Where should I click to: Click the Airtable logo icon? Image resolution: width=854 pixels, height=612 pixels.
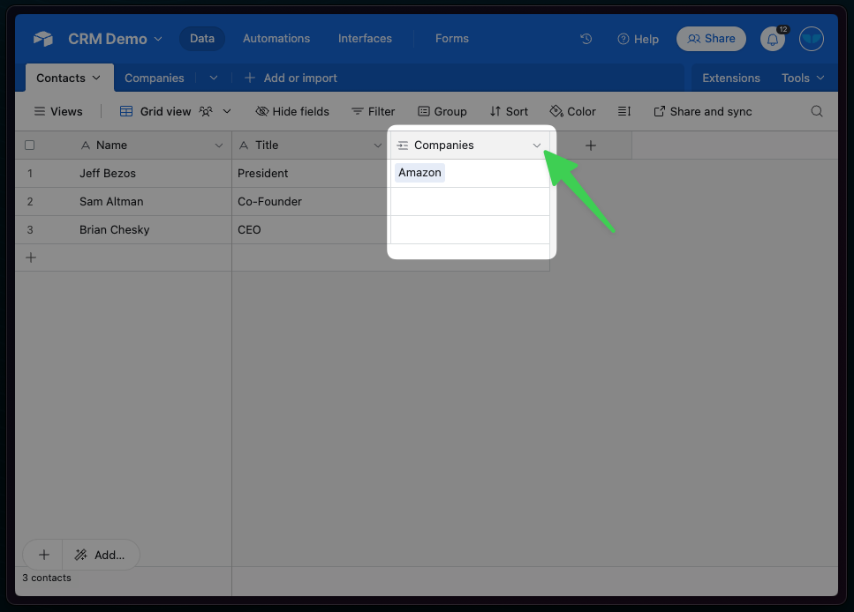[x=43, y=39]
